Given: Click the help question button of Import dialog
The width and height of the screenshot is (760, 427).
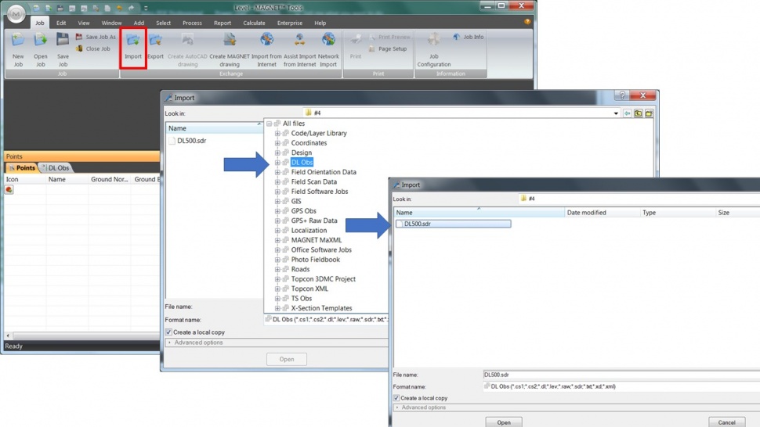Looking at the screenshot, I should (x=622, y=95).
